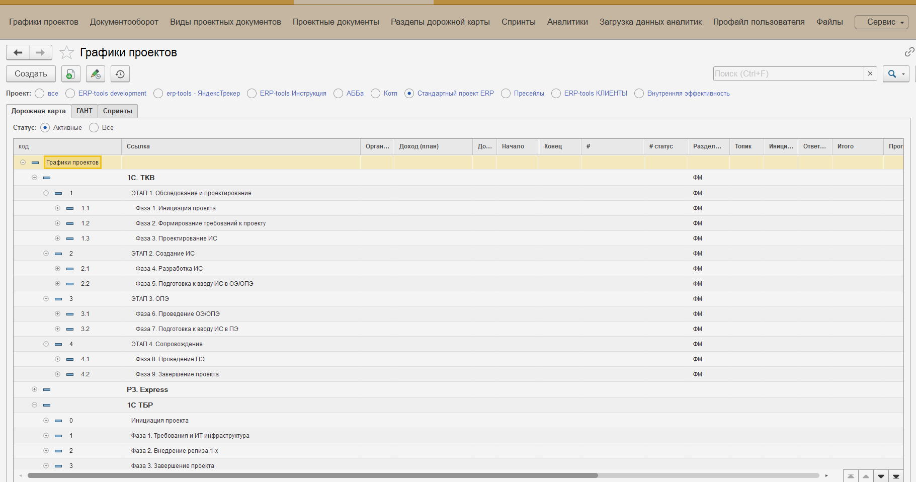Click the create-by-copy document icon
The height and width of the screenshot is (482, 916).
click(x=71, y=74)
